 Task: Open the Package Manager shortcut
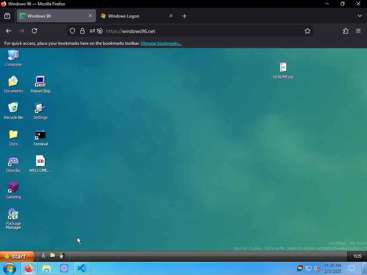click(x=13, y=218)
